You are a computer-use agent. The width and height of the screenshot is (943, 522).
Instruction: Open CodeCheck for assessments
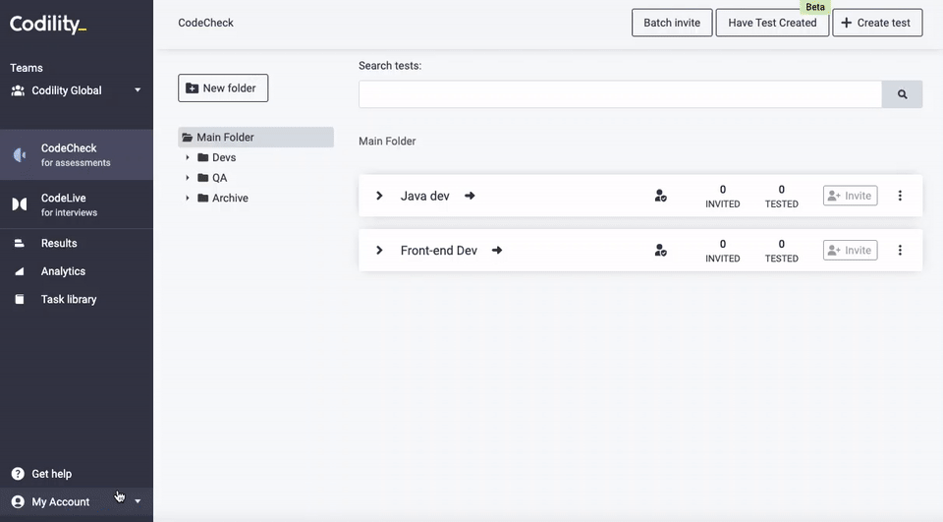(x=77, y=154)
